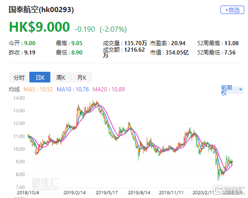Click the 52周最高 value 13.08
Screen dimensions: 248x198
click(232, 43)
